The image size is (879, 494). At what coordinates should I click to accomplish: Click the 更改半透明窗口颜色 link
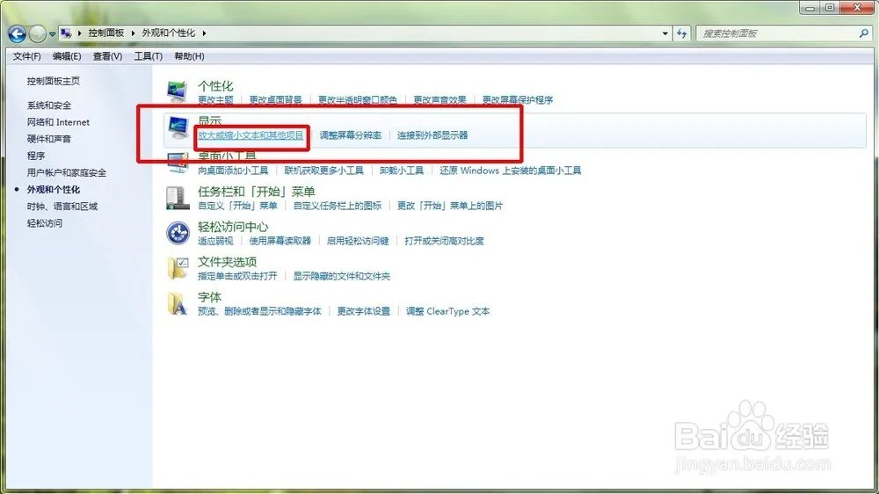[x=358, y=100]
